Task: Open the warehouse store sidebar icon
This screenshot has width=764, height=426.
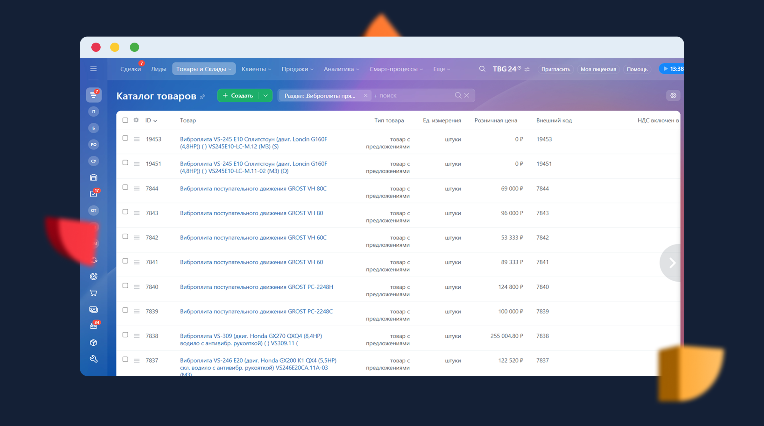Action: tap(93, 177)
